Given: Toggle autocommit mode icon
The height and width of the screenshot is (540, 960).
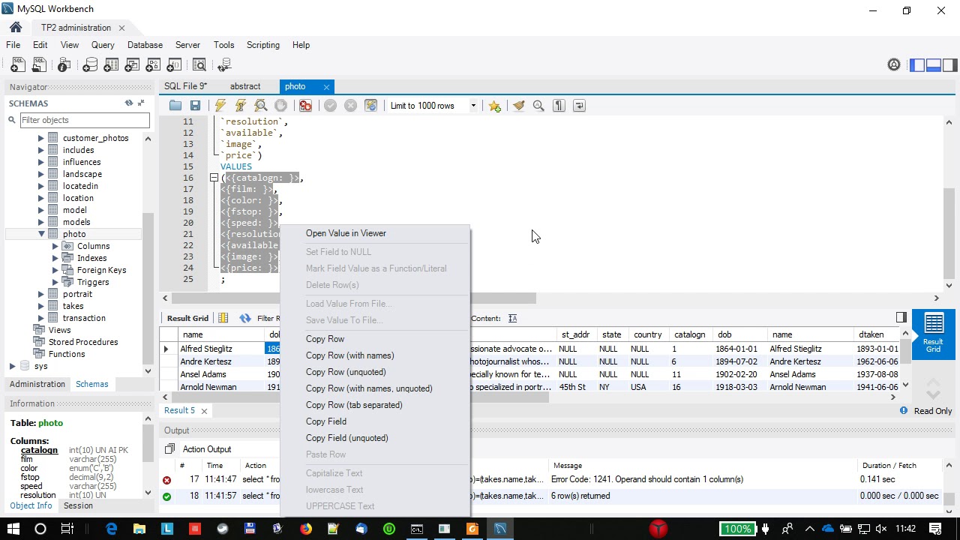Looking at the screenshot, I should (x=370, y=106).
